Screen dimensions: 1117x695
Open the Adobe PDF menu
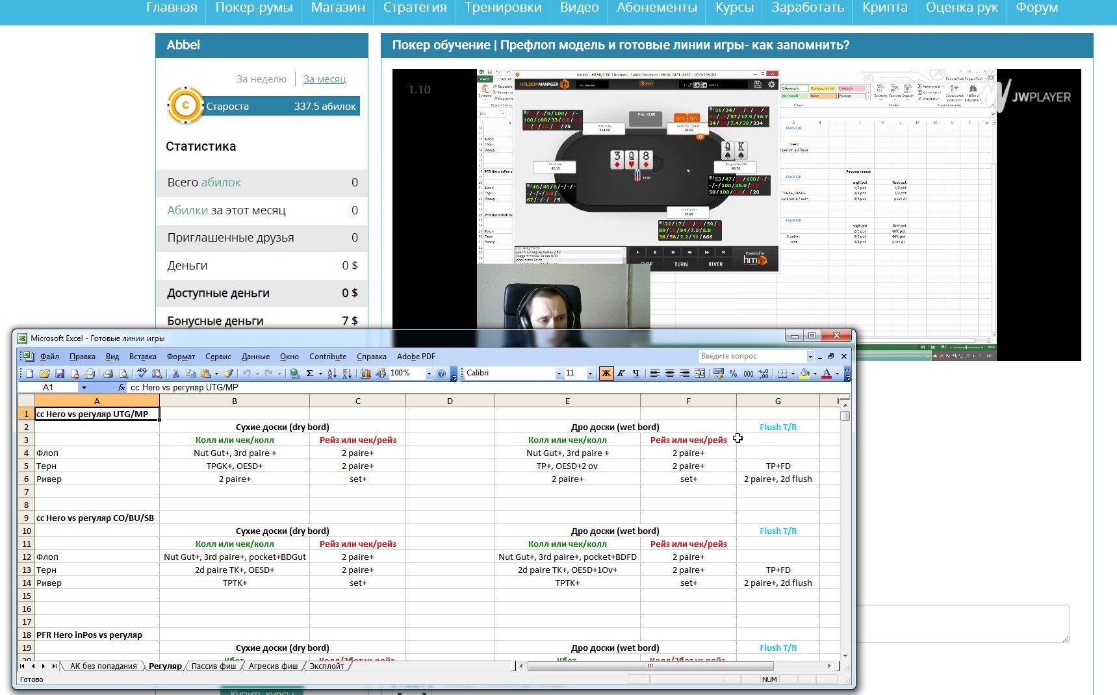coord(416,357)
